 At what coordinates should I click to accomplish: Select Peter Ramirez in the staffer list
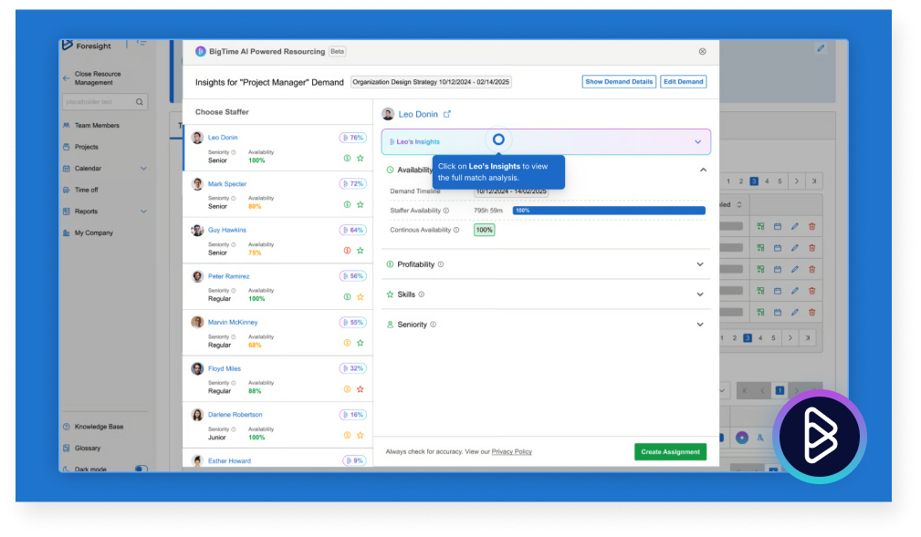click(x=277, y=287)
